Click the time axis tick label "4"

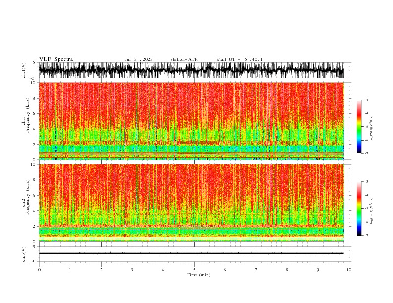click(x=163, y=270)
